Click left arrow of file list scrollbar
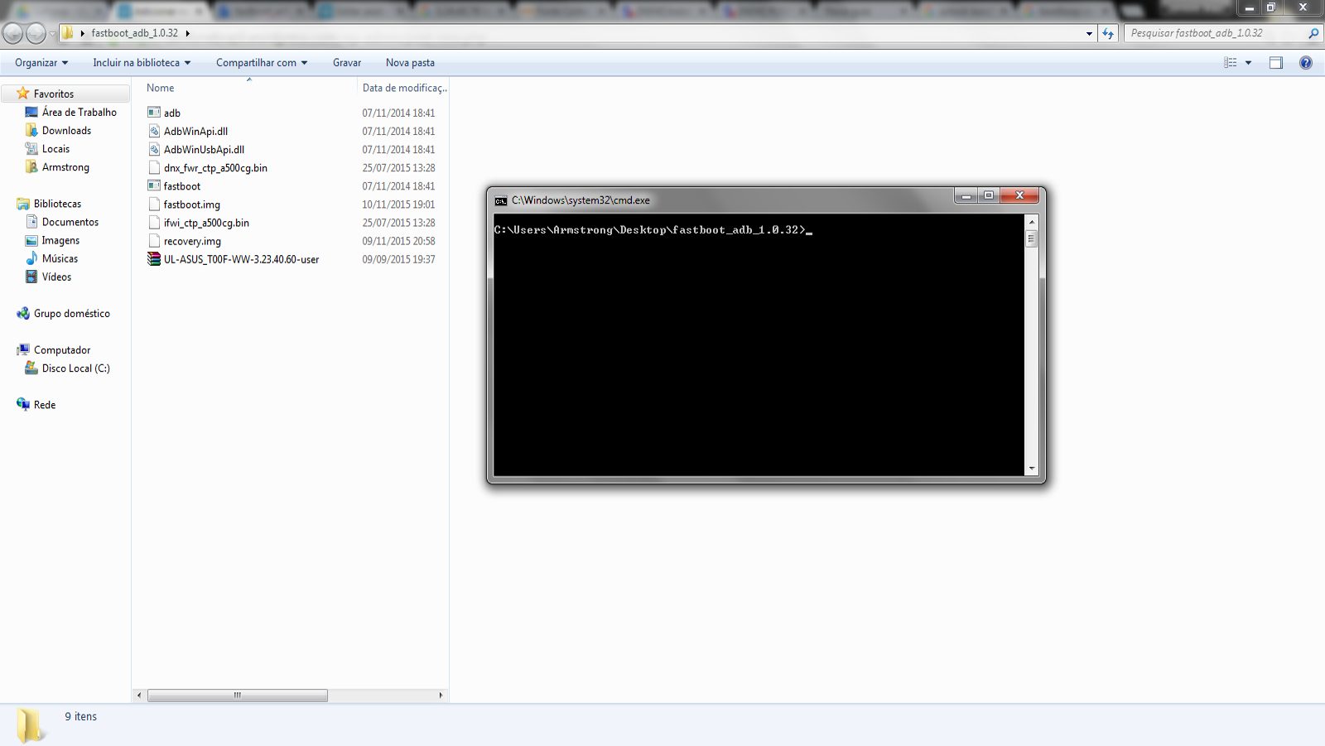 [x=139, y=695]
